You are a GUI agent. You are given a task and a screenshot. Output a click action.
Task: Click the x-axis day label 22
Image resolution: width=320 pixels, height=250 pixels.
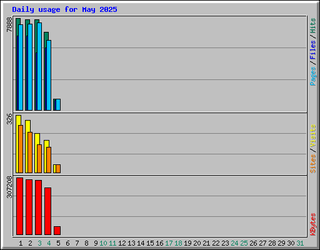(216, 243)
